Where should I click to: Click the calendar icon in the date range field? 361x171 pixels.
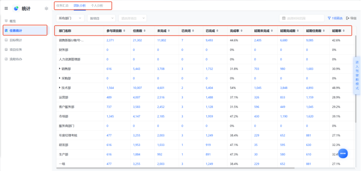point(284,18)
